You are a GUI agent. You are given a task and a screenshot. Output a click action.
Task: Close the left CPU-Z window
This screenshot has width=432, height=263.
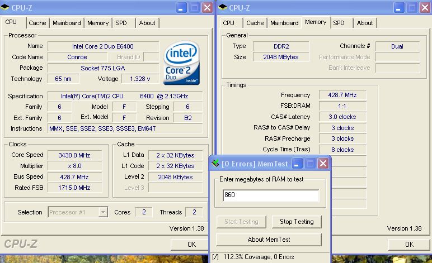pyautogui.click(x=207, y=7)
